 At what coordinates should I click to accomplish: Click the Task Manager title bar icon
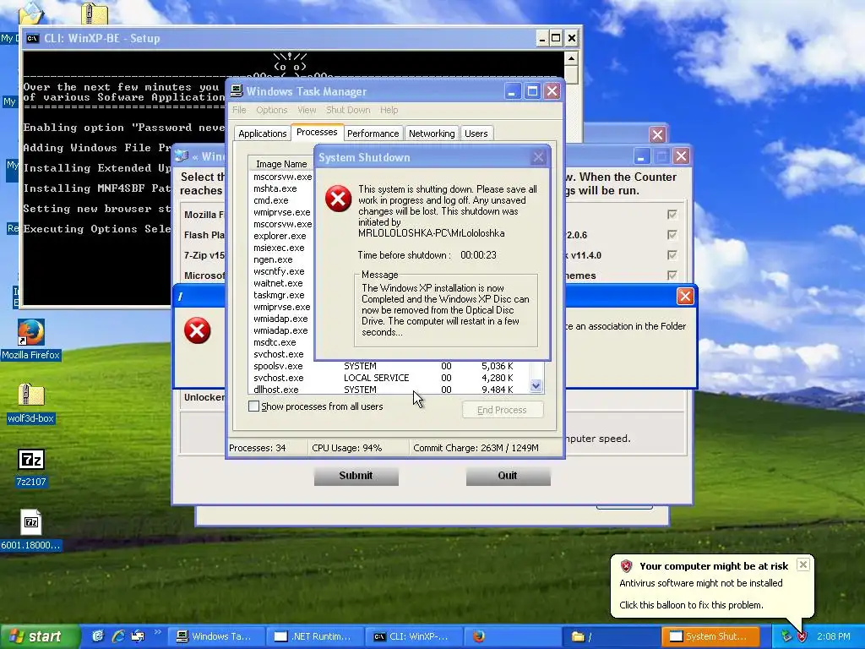(x=237, y=91)
